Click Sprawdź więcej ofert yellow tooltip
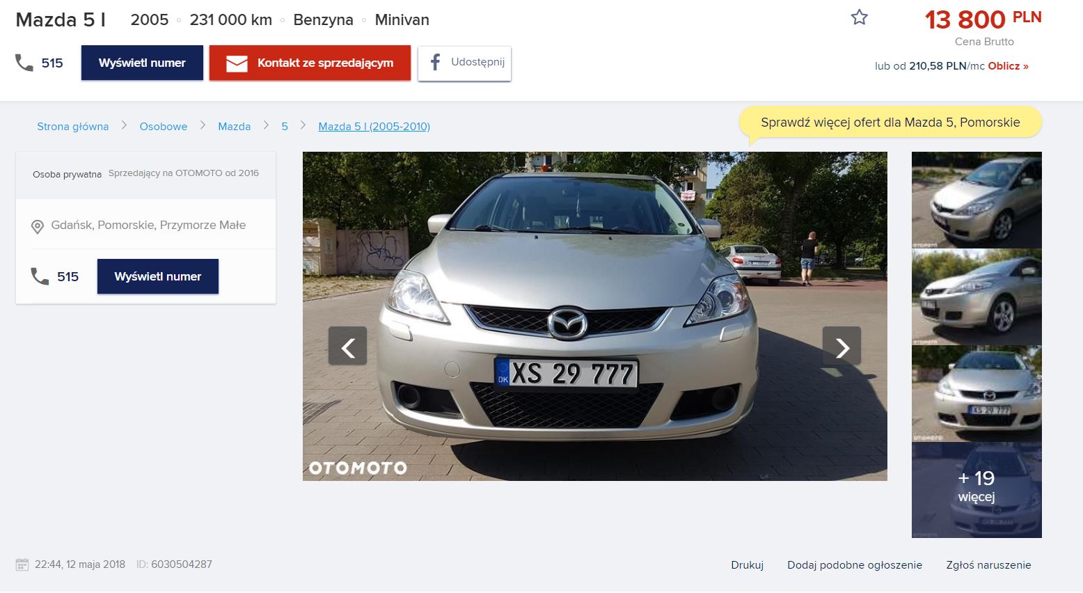1083x593 pixels. point(890,122)
